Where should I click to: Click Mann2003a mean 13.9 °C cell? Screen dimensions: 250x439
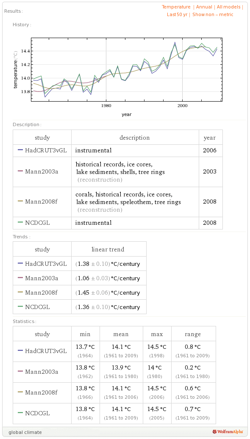click(x=121, y=372)
